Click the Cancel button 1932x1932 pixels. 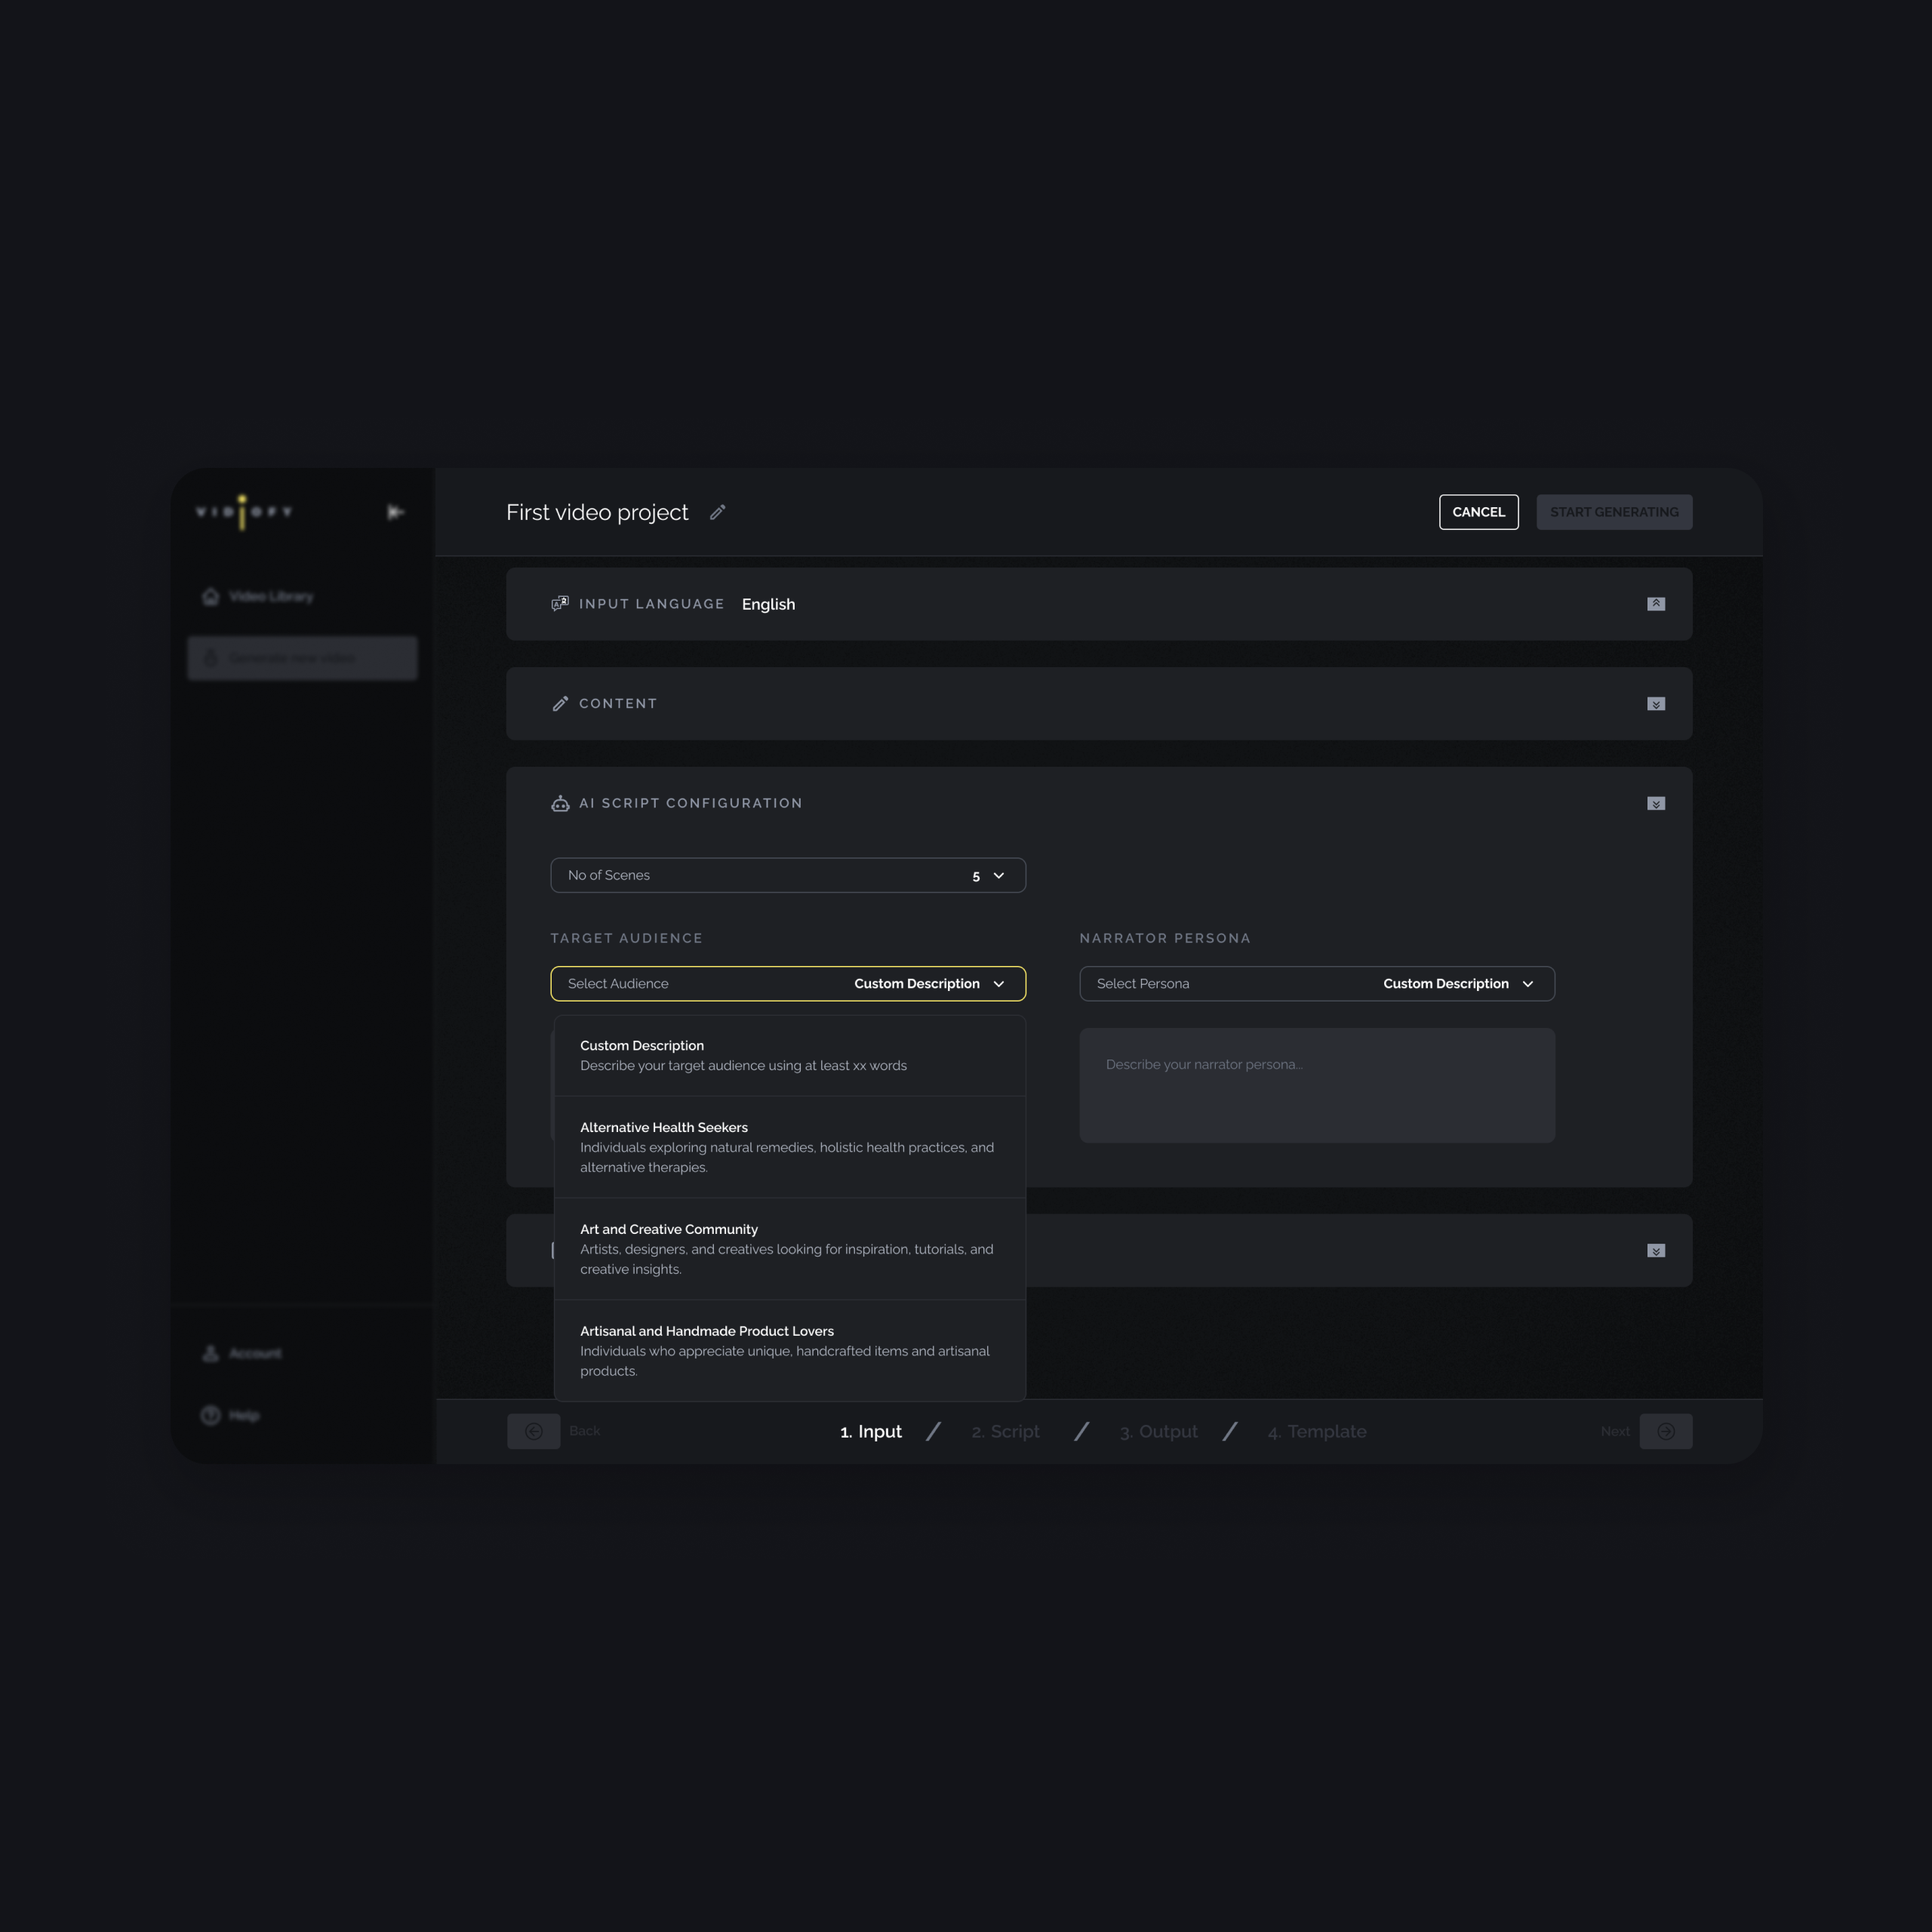[1478, 512]
